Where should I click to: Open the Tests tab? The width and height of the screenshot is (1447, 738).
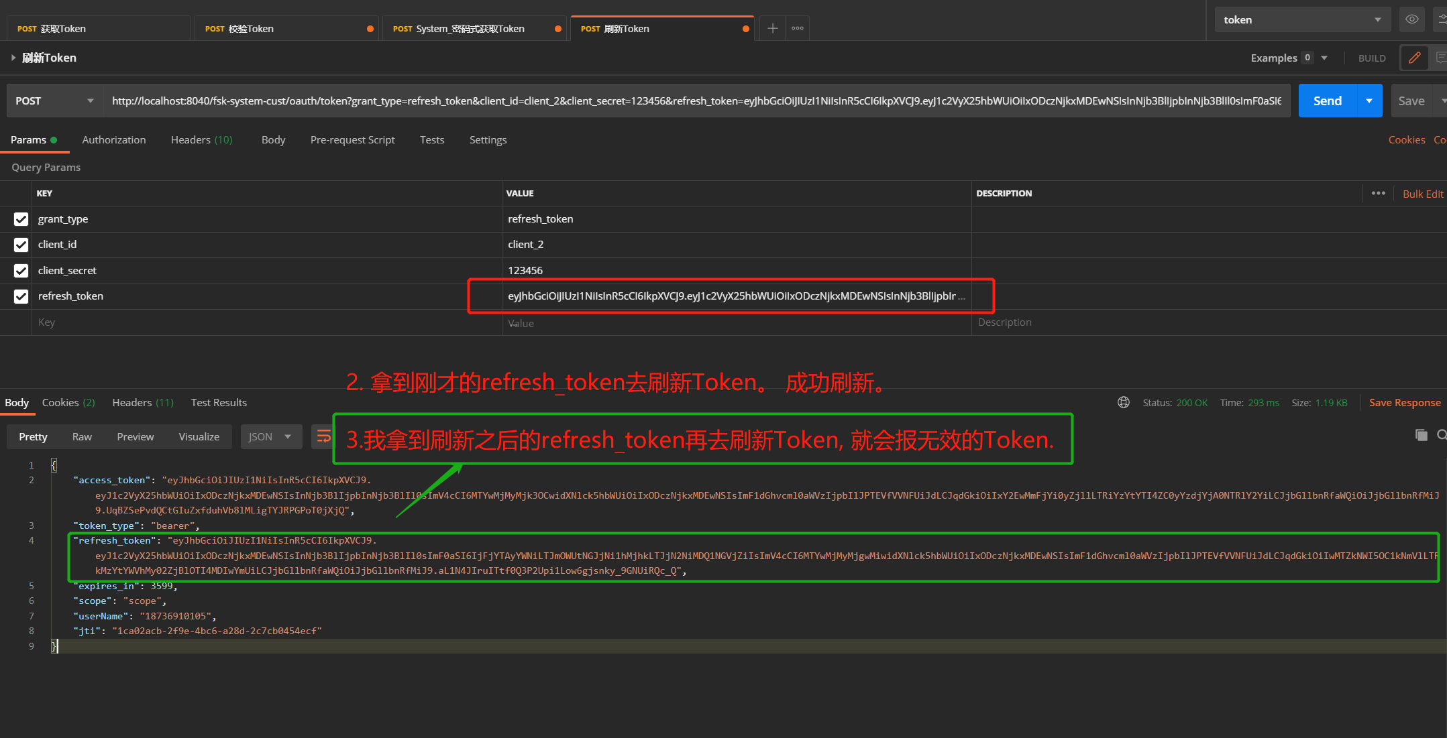pos(432,139)
